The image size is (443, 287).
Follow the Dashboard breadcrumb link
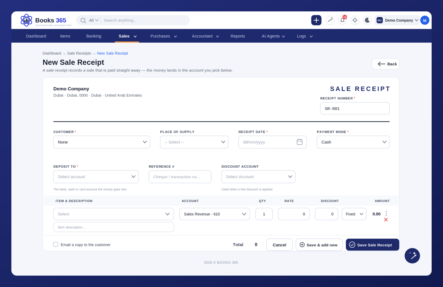click(x=52, y=53)
